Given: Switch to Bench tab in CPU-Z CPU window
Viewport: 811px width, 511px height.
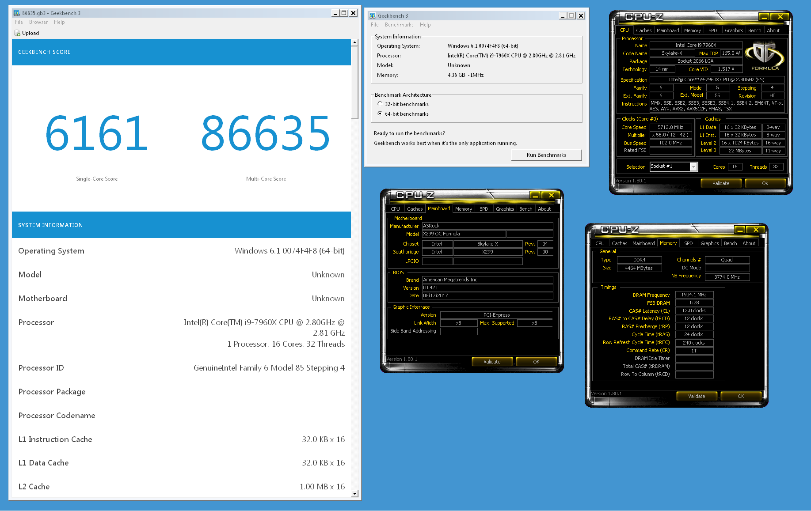Looking at the screenshot, I should (755, 30).
